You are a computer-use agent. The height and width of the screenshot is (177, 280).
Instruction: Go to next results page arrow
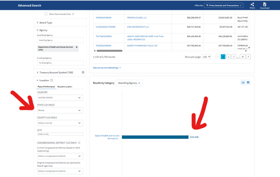(248, 56)
